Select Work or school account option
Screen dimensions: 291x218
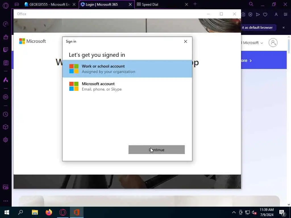(127, 69)
